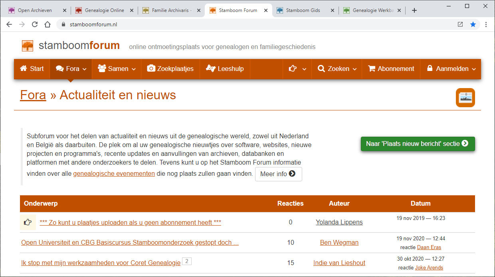Open the 'Zo kunt u plaatjes uploaden' topic
The image size is (495, 277).
pos(131,222)
